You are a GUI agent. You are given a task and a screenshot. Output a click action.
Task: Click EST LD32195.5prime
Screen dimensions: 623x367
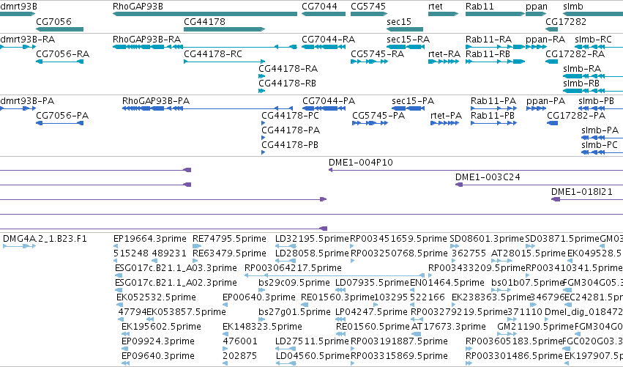tap(286, 247)
